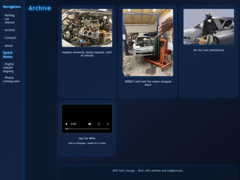Click the 'Quick Notes' sidebar heading
The width and height of the screenshot is (240, 180).
pyautogui.click(x=8, y=55)
